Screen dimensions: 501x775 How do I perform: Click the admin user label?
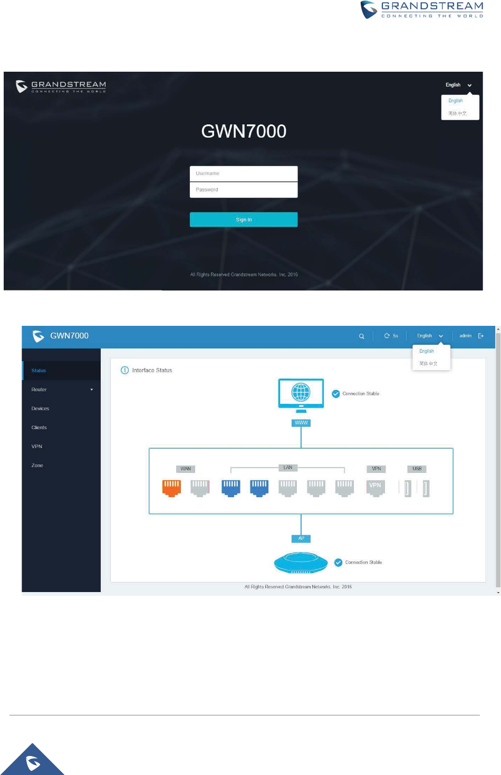coord(465,336)
